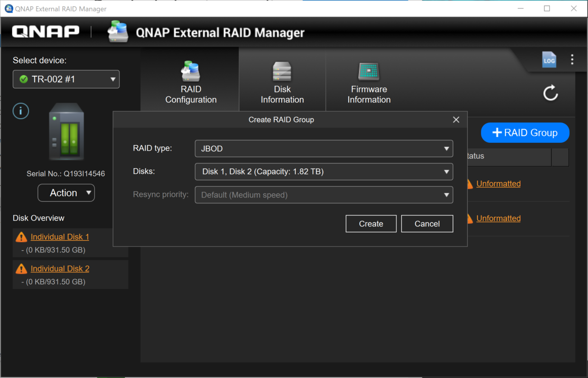The height and width of the screenshot is (378, 588).
Task: Click the Create button
Action: pos(371,224)
